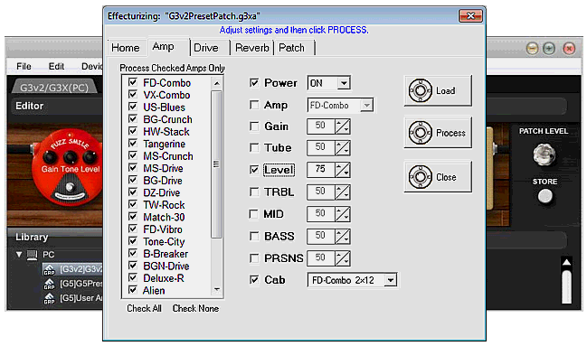587x346 pixels.
Task: Uncheck Alien in the amp list
Action: pos(133,289)
